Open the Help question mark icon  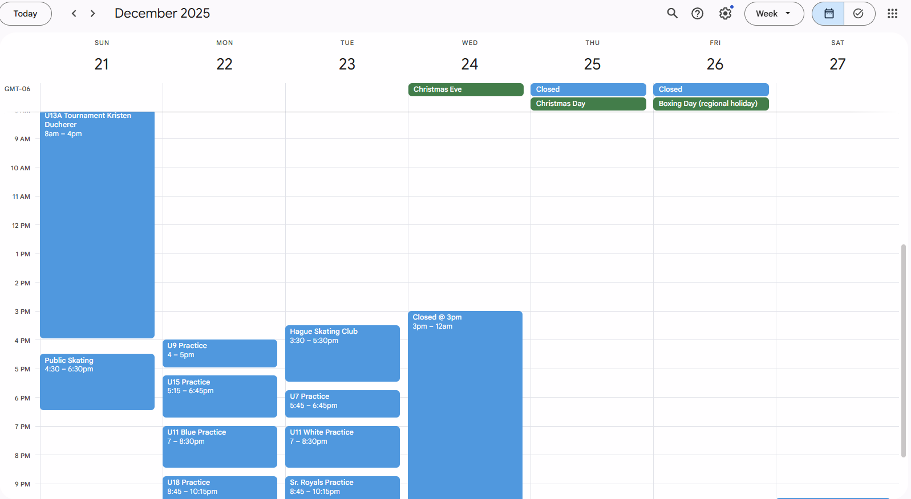point(697,14)
